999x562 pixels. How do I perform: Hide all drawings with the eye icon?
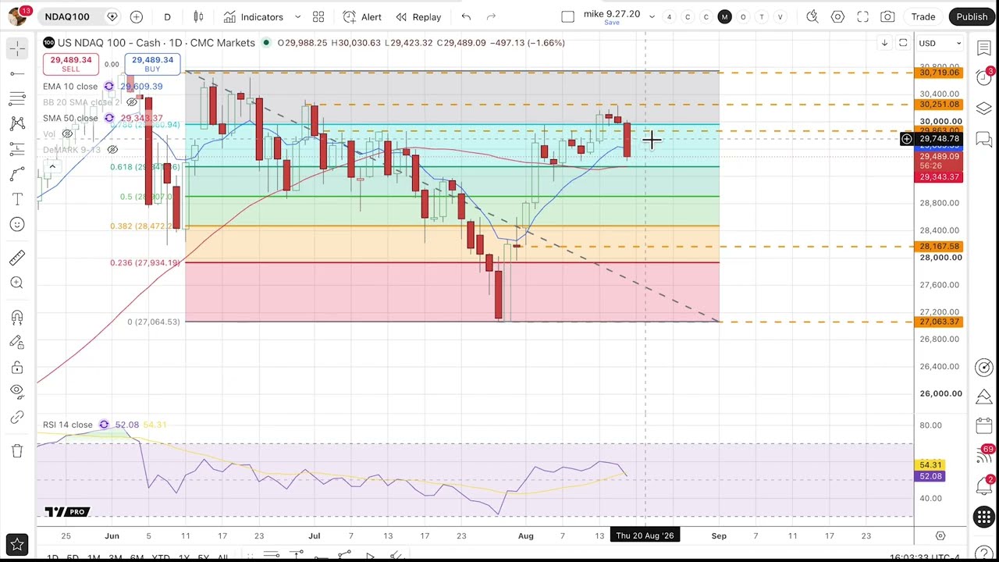pyautogui.click(x=17, y=392)
